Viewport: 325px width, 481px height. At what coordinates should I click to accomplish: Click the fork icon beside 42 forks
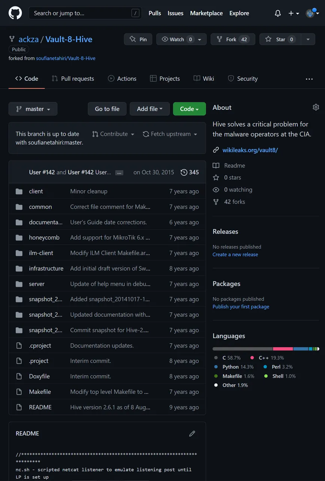pyautogui.click(x=216, y=202)
